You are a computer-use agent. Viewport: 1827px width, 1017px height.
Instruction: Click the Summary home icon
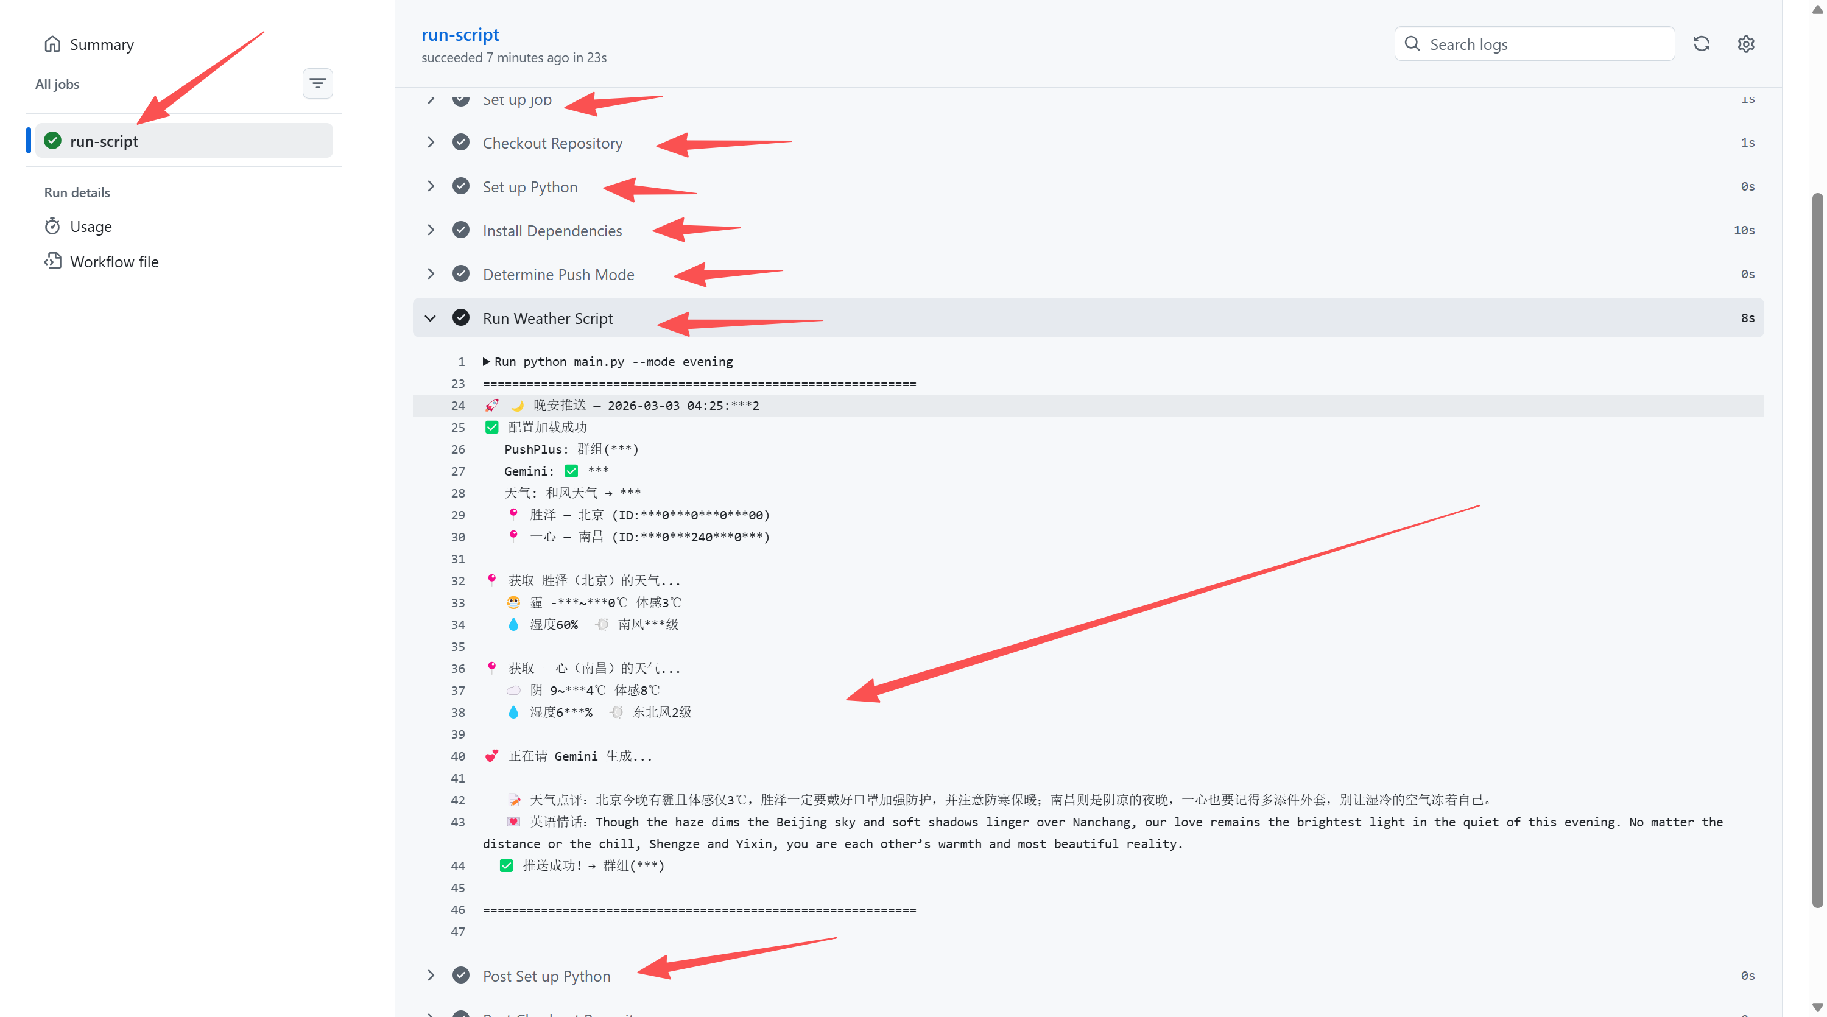(x=52, y=44)
